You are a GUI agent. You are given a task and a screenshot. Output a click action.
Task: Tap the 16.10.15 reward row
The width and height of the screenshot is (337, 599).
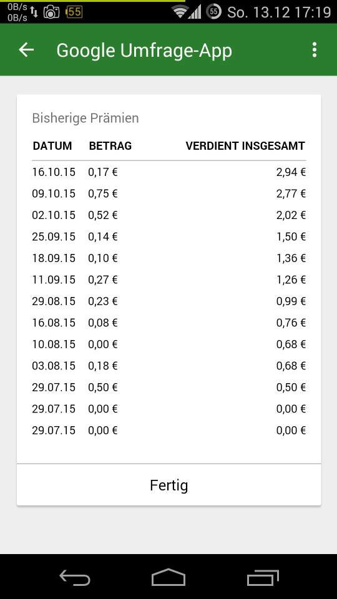(x=169, y=172)
